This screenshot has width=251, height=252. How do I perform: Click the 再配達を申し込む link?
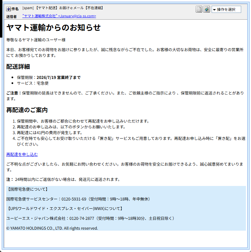click(22, 154)
